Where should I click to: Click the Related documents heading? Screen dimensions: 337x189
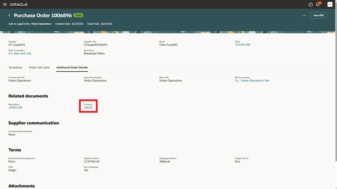(x=28, y=96)
